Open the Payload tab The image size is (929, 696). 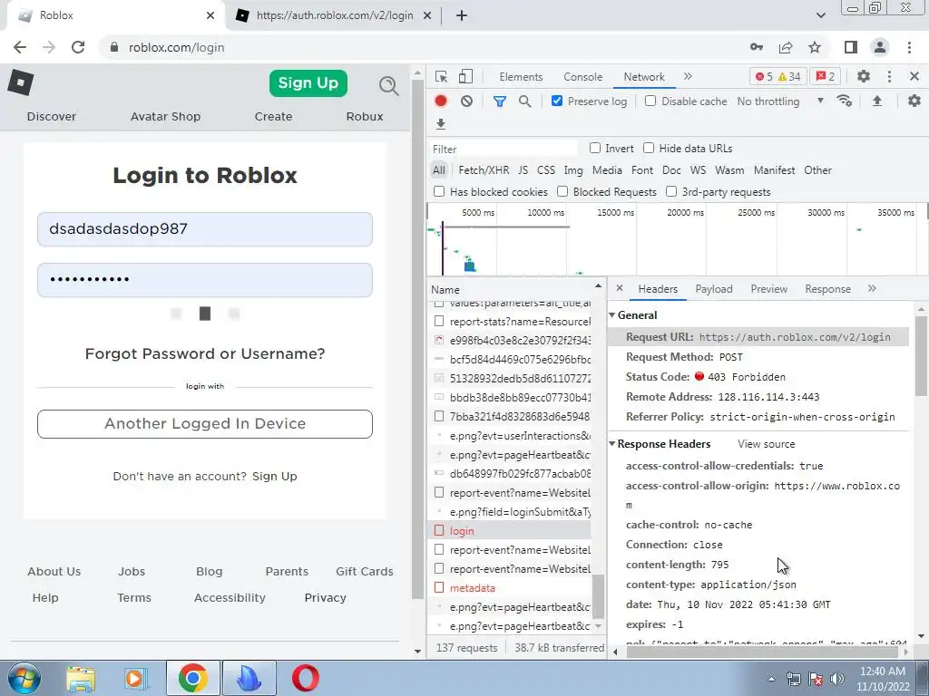pyautogui.click(x=713, y=289)
